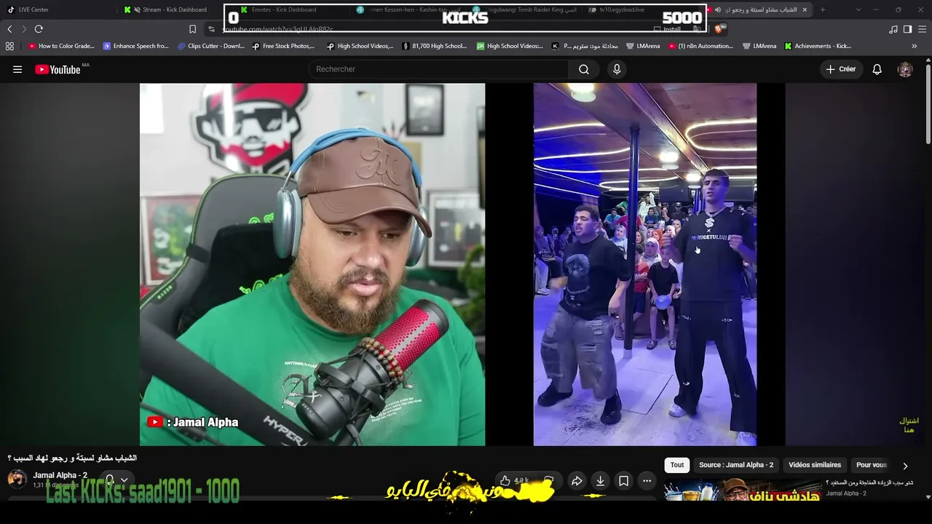Open Achievements - Kick bookmark
The width and height of the screenshot is (932, 524).
[817, 46]
